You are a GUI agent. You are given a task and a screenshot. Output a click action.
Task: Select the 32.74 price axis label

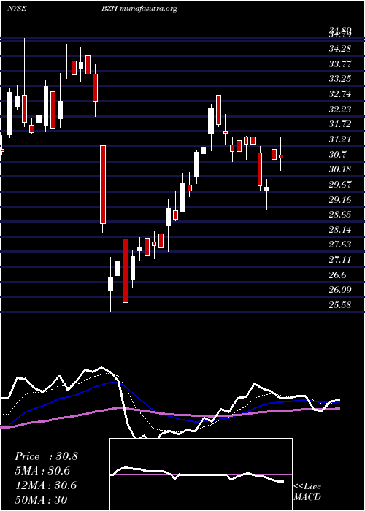click(340, 94)
